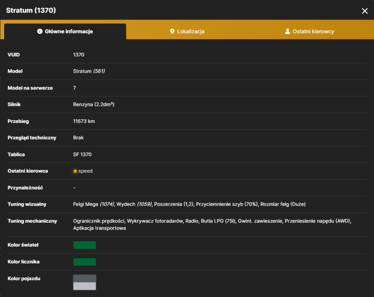374x297 pixels.
Task: Click the Przegląd techniczny value Brak
Action: click(x=78, y=138)
